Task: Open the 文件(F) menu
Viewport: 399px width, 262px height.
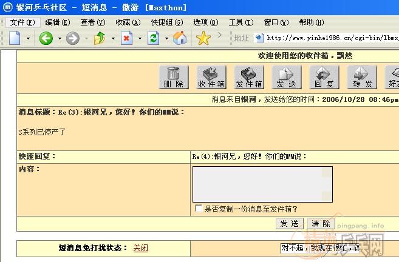Action: click(22, 22)
